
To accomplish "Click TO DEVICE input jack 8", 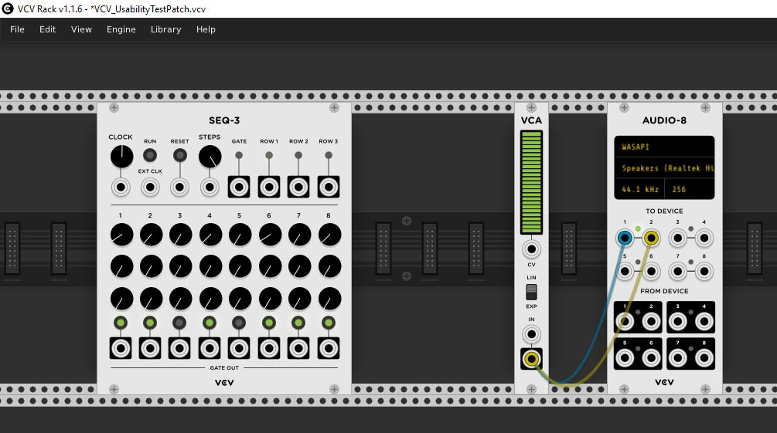I will [x=704, y=271].
